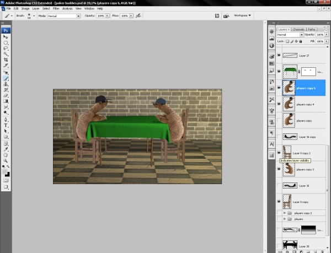Enable airbrush mode in options bar
Screen dimensions: 331x253
(138, 15)
